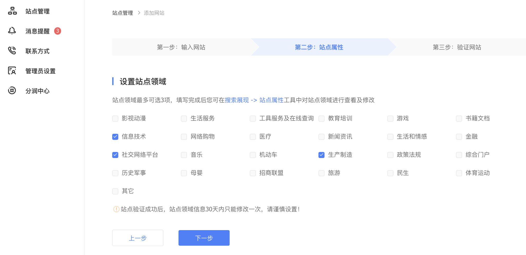Screen dimensions: 526x255
Task: Tick the 影视动漫 checkbox
Action: (115, 119)
